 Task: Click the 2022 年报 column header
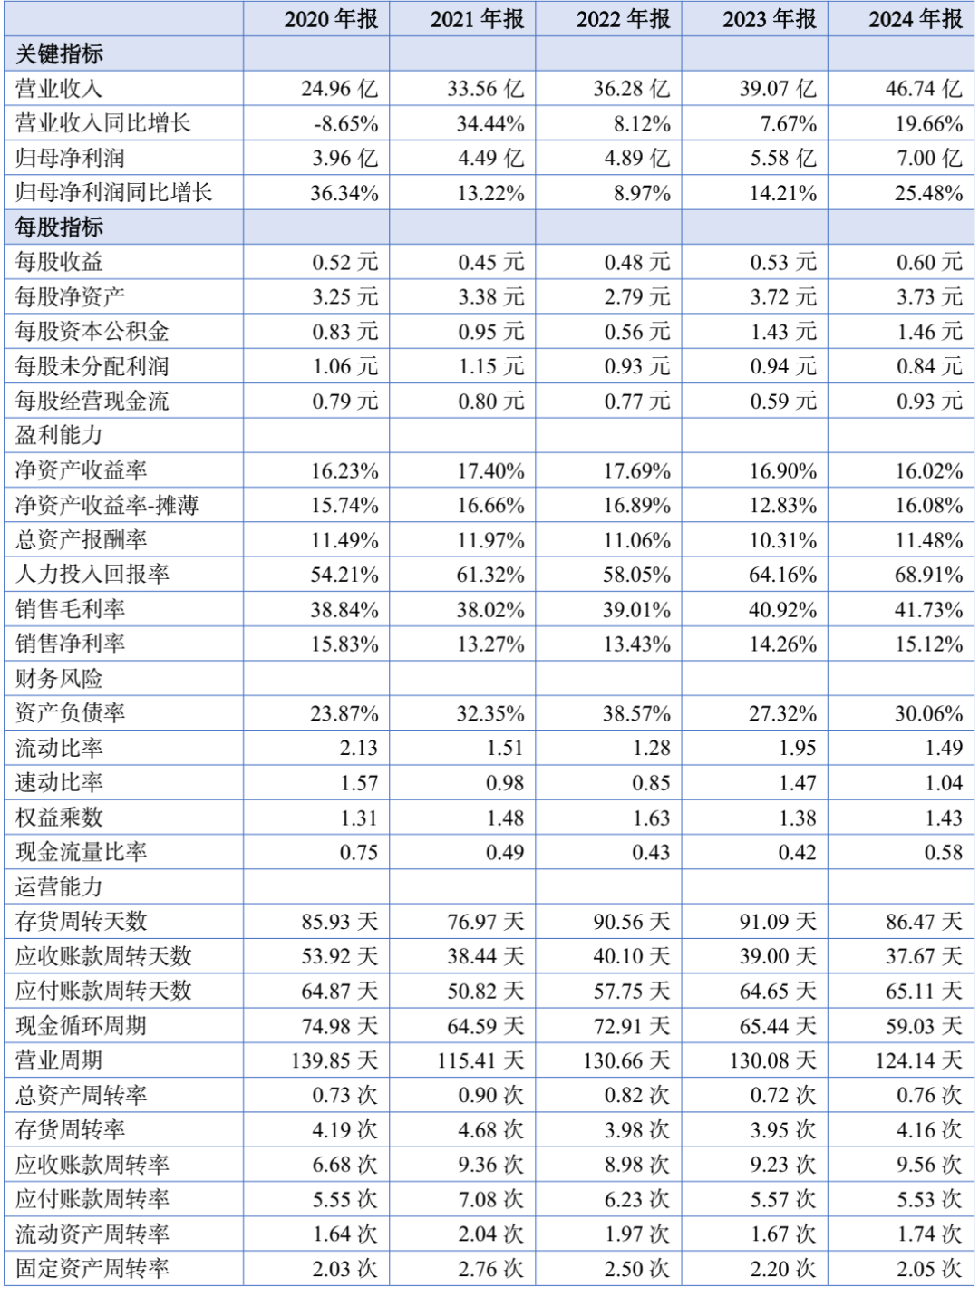tap(624, 19)
